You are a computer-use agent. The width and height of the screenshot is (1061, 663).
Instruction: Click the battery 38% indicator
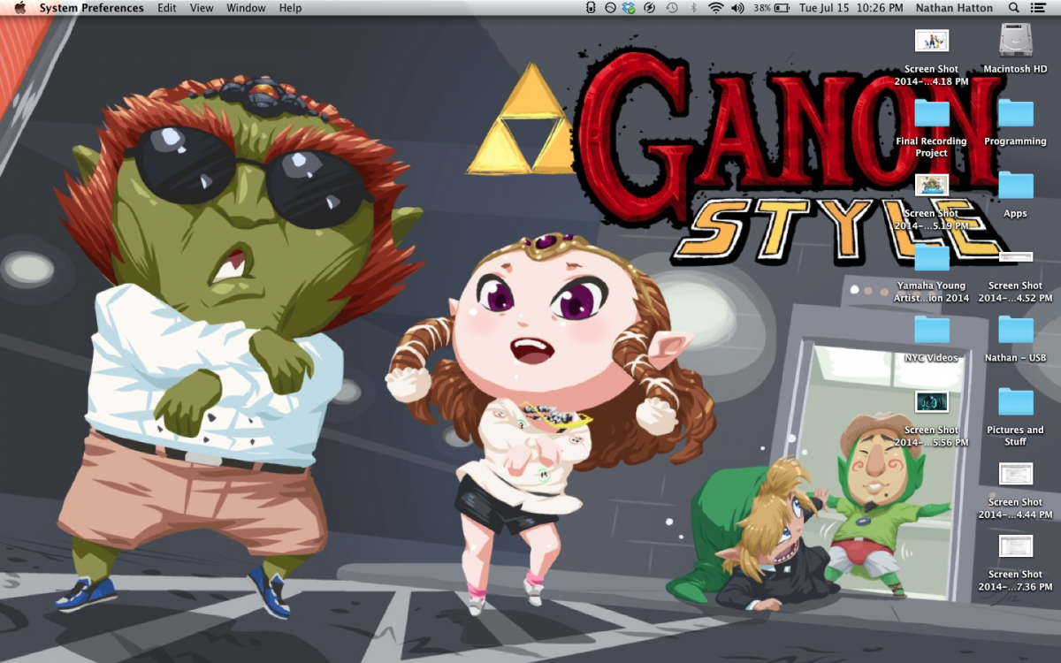click(772, 8)
